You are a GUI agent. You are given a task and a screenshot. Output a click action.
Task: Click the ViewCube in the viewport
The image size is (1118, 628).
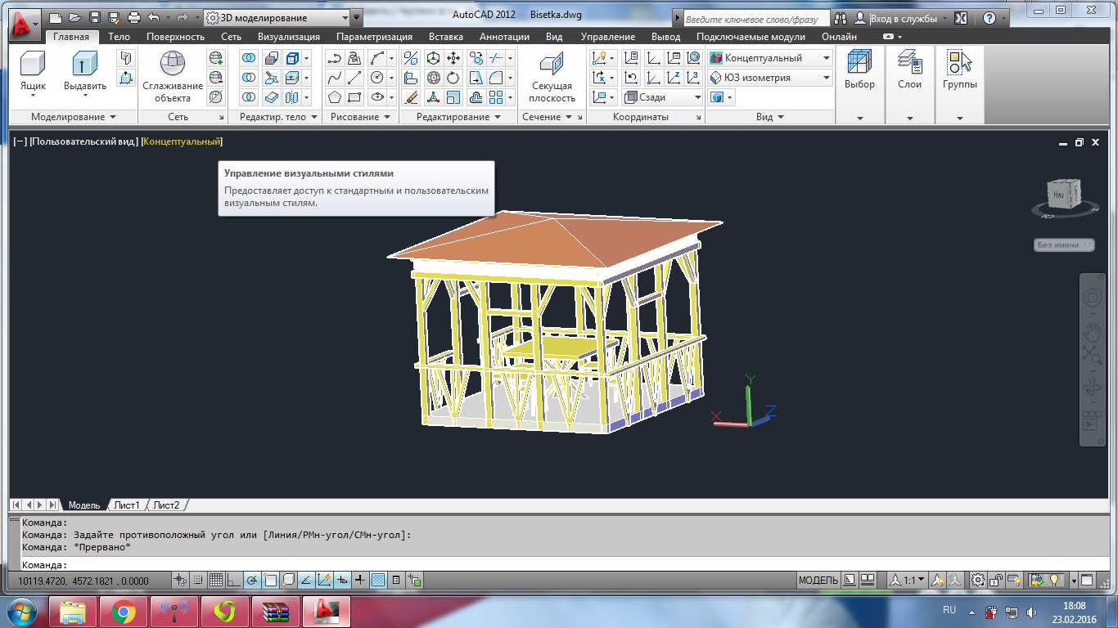pos(1064,195)
